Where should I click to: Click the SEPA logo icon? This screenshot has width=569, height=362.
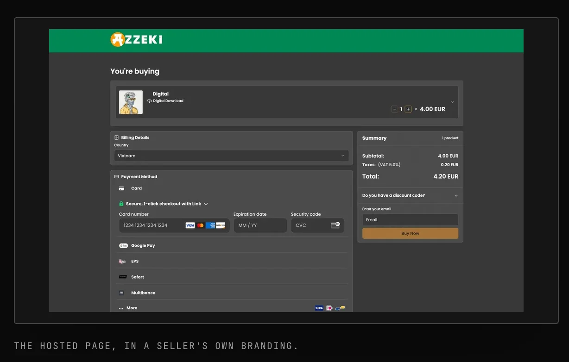(x=319, y=308)
